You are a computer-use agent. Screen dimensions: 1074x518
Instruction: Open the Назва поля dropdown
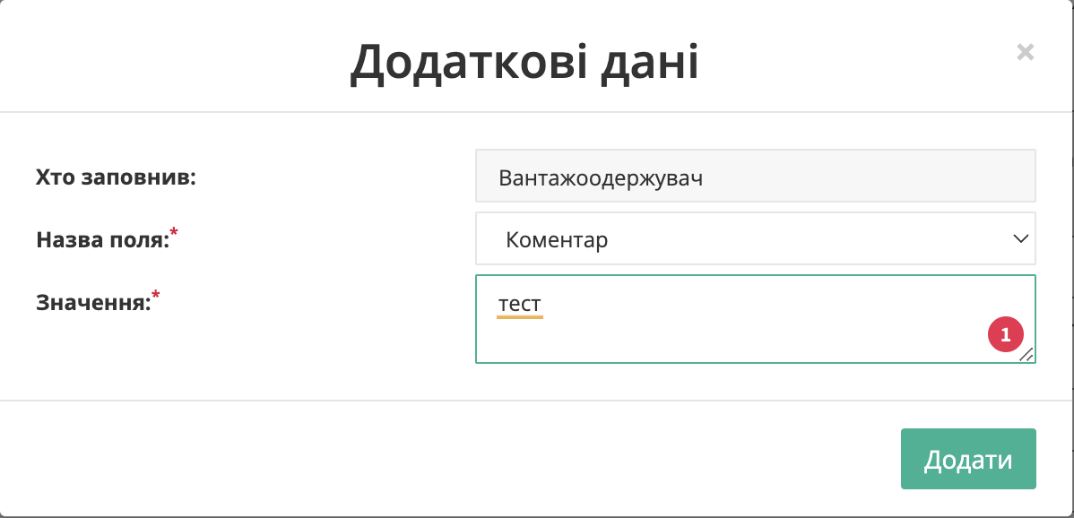click(x=756, y=238)
